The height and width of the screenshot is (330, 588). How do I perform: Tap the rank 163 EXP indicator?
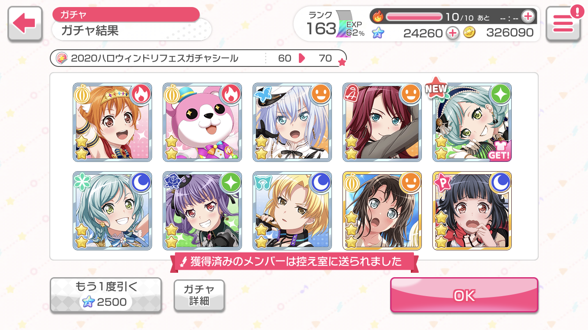click(336, 25)
